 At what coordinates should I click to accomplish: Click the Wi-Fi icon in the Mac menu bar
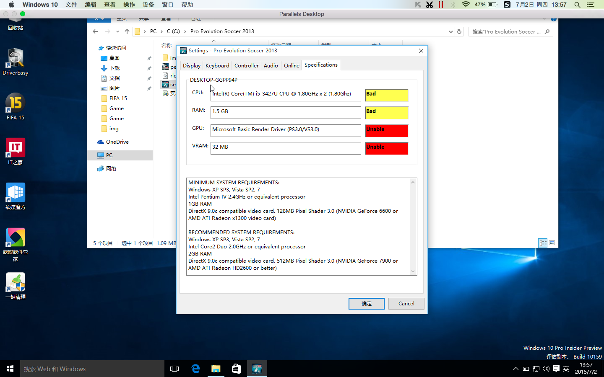click(x=466, y=5)
